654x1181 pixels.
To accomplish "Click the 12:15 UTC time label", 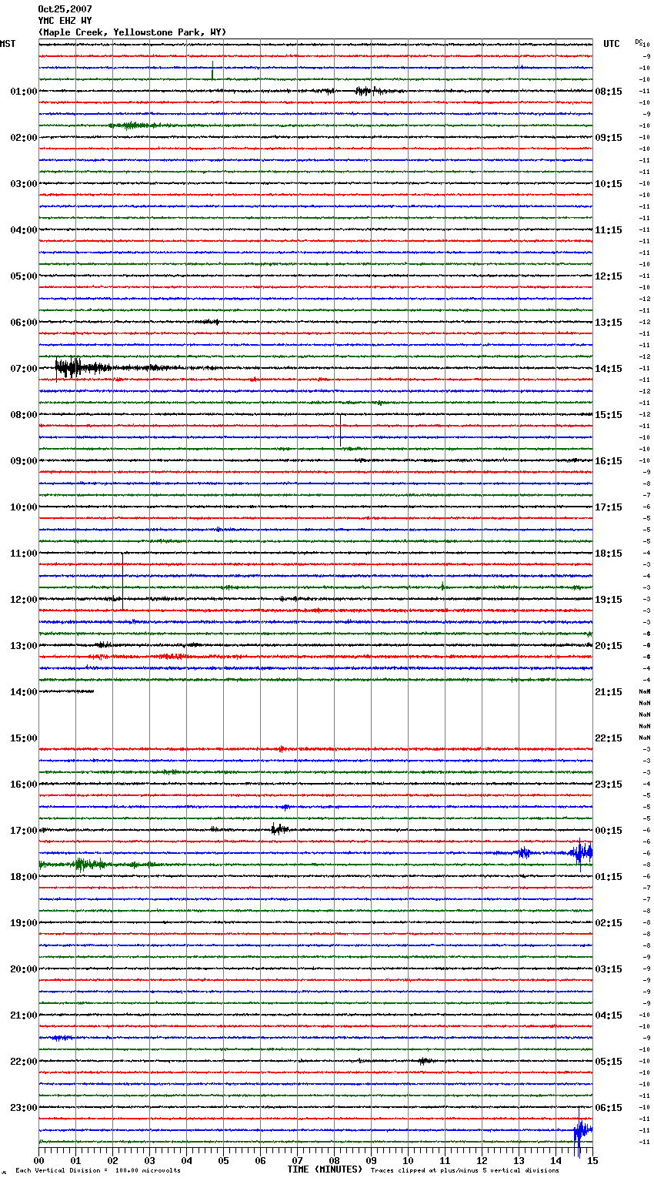I will click(x=609, y=276).
